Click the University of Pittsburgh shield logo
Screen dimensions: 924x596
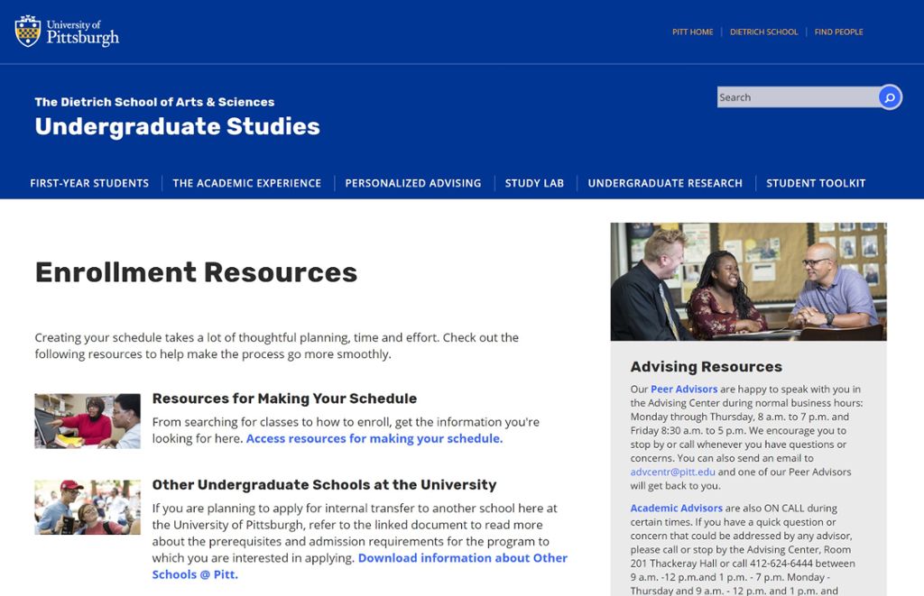28,29
